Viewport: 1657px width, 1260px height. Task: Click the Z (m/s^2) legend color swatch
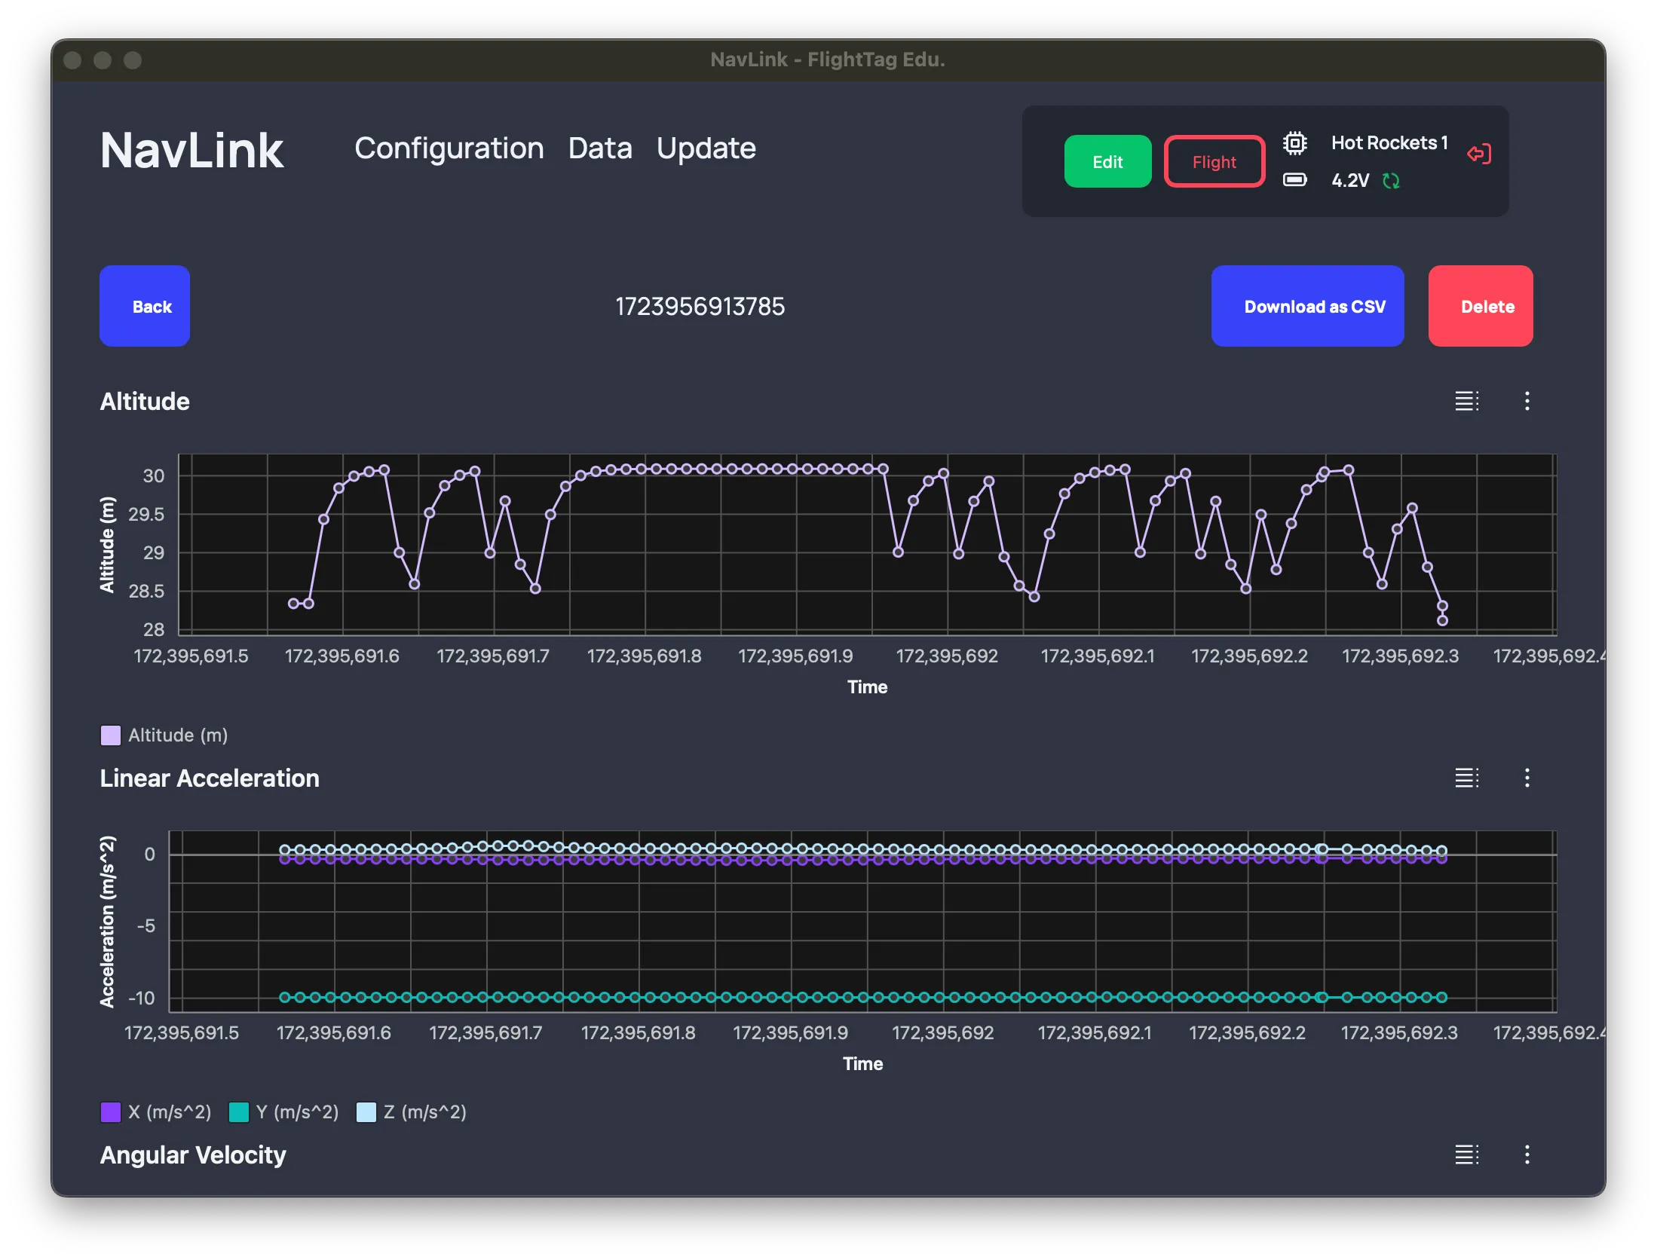coord(366,1112)
